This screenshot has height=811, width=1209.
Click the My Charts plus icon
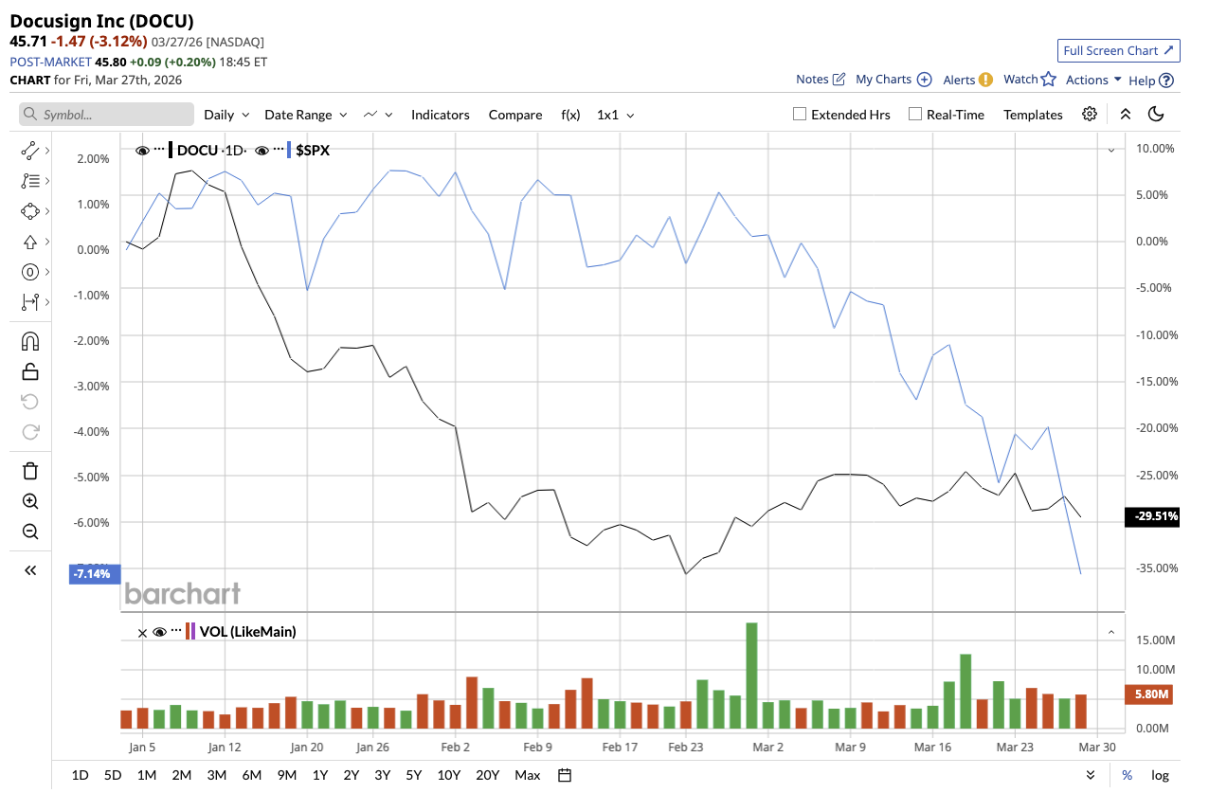(x=925, y=80)
